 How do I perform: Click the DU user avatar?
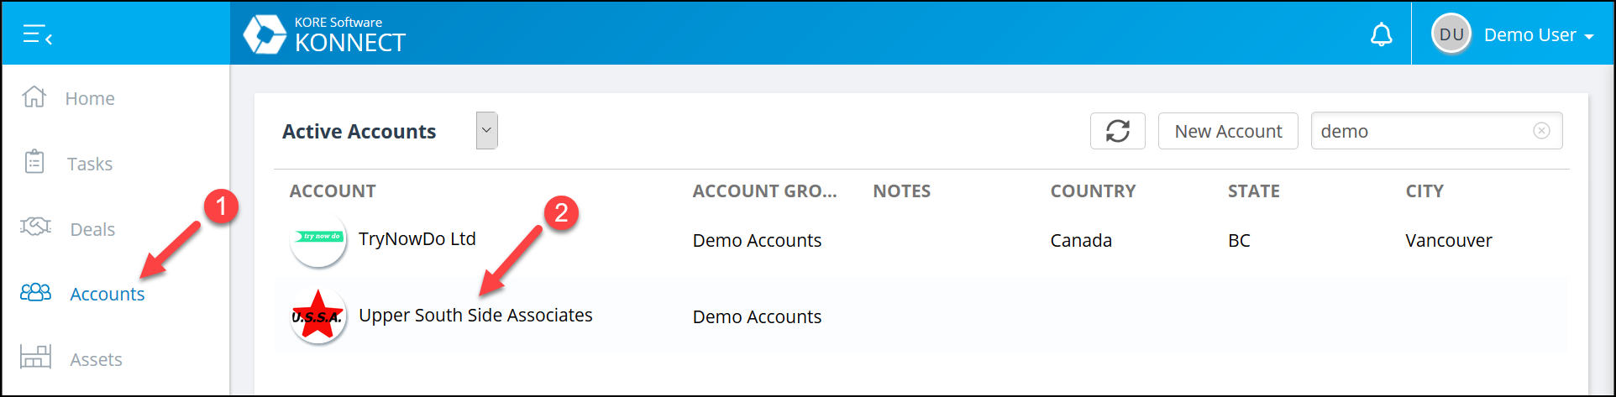[1451, 34]
